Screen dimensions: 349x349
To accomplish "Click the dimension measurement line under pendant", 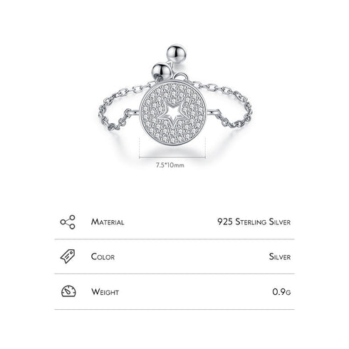I will (x=172, y=157).
